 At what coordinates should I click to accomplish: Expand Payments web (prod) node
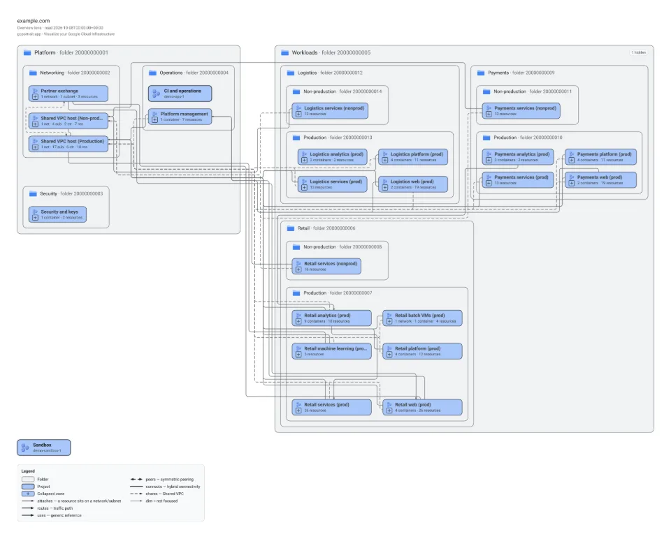point(571,183)
